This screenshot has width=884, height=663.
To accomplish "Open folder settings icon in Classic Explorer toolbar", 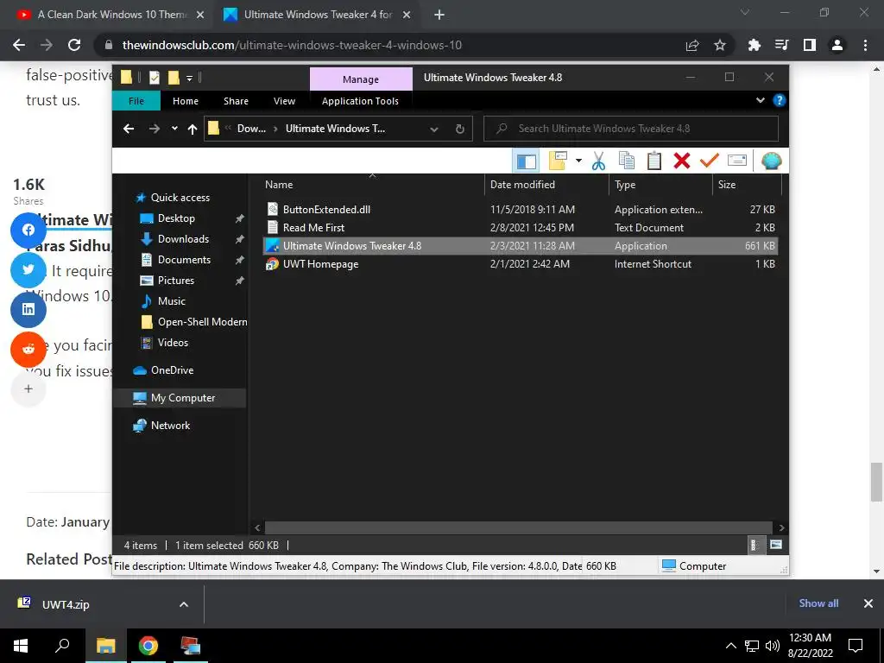I will tap(558, 161).
